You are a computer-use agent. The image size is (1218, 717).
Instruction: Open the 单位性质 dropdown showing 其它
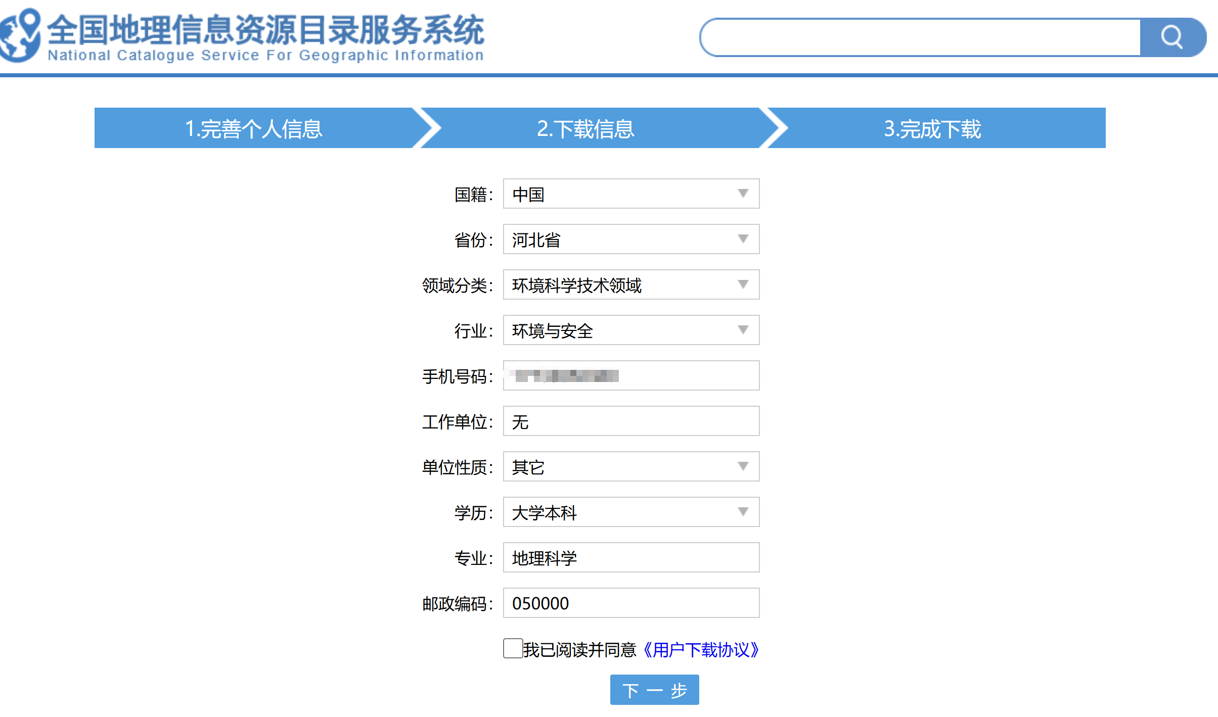coord(631,466)
